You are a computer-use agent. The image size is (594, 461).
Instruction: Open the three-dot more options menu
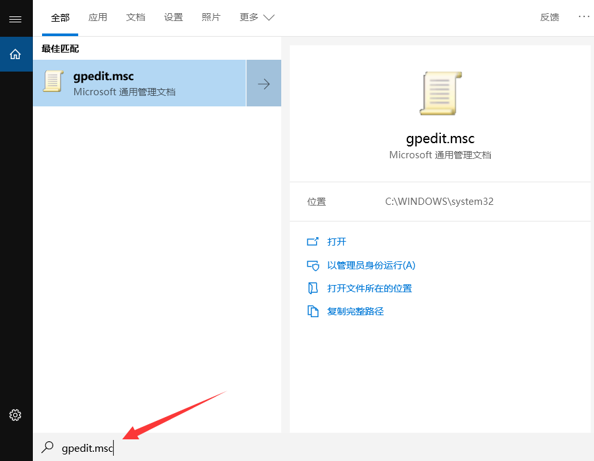click(583, 16)
